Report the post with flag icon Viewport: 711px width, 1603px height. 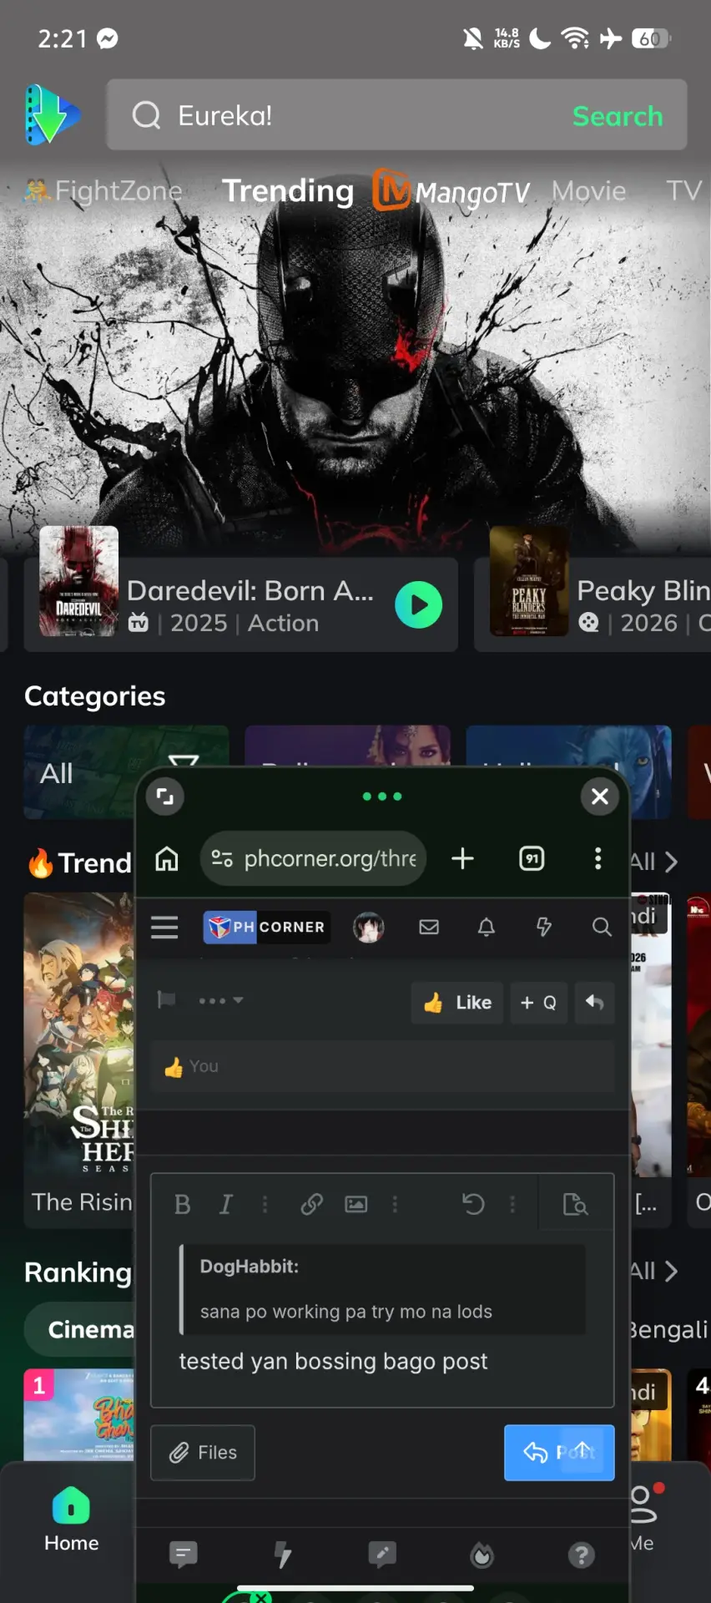point(167,1000)
